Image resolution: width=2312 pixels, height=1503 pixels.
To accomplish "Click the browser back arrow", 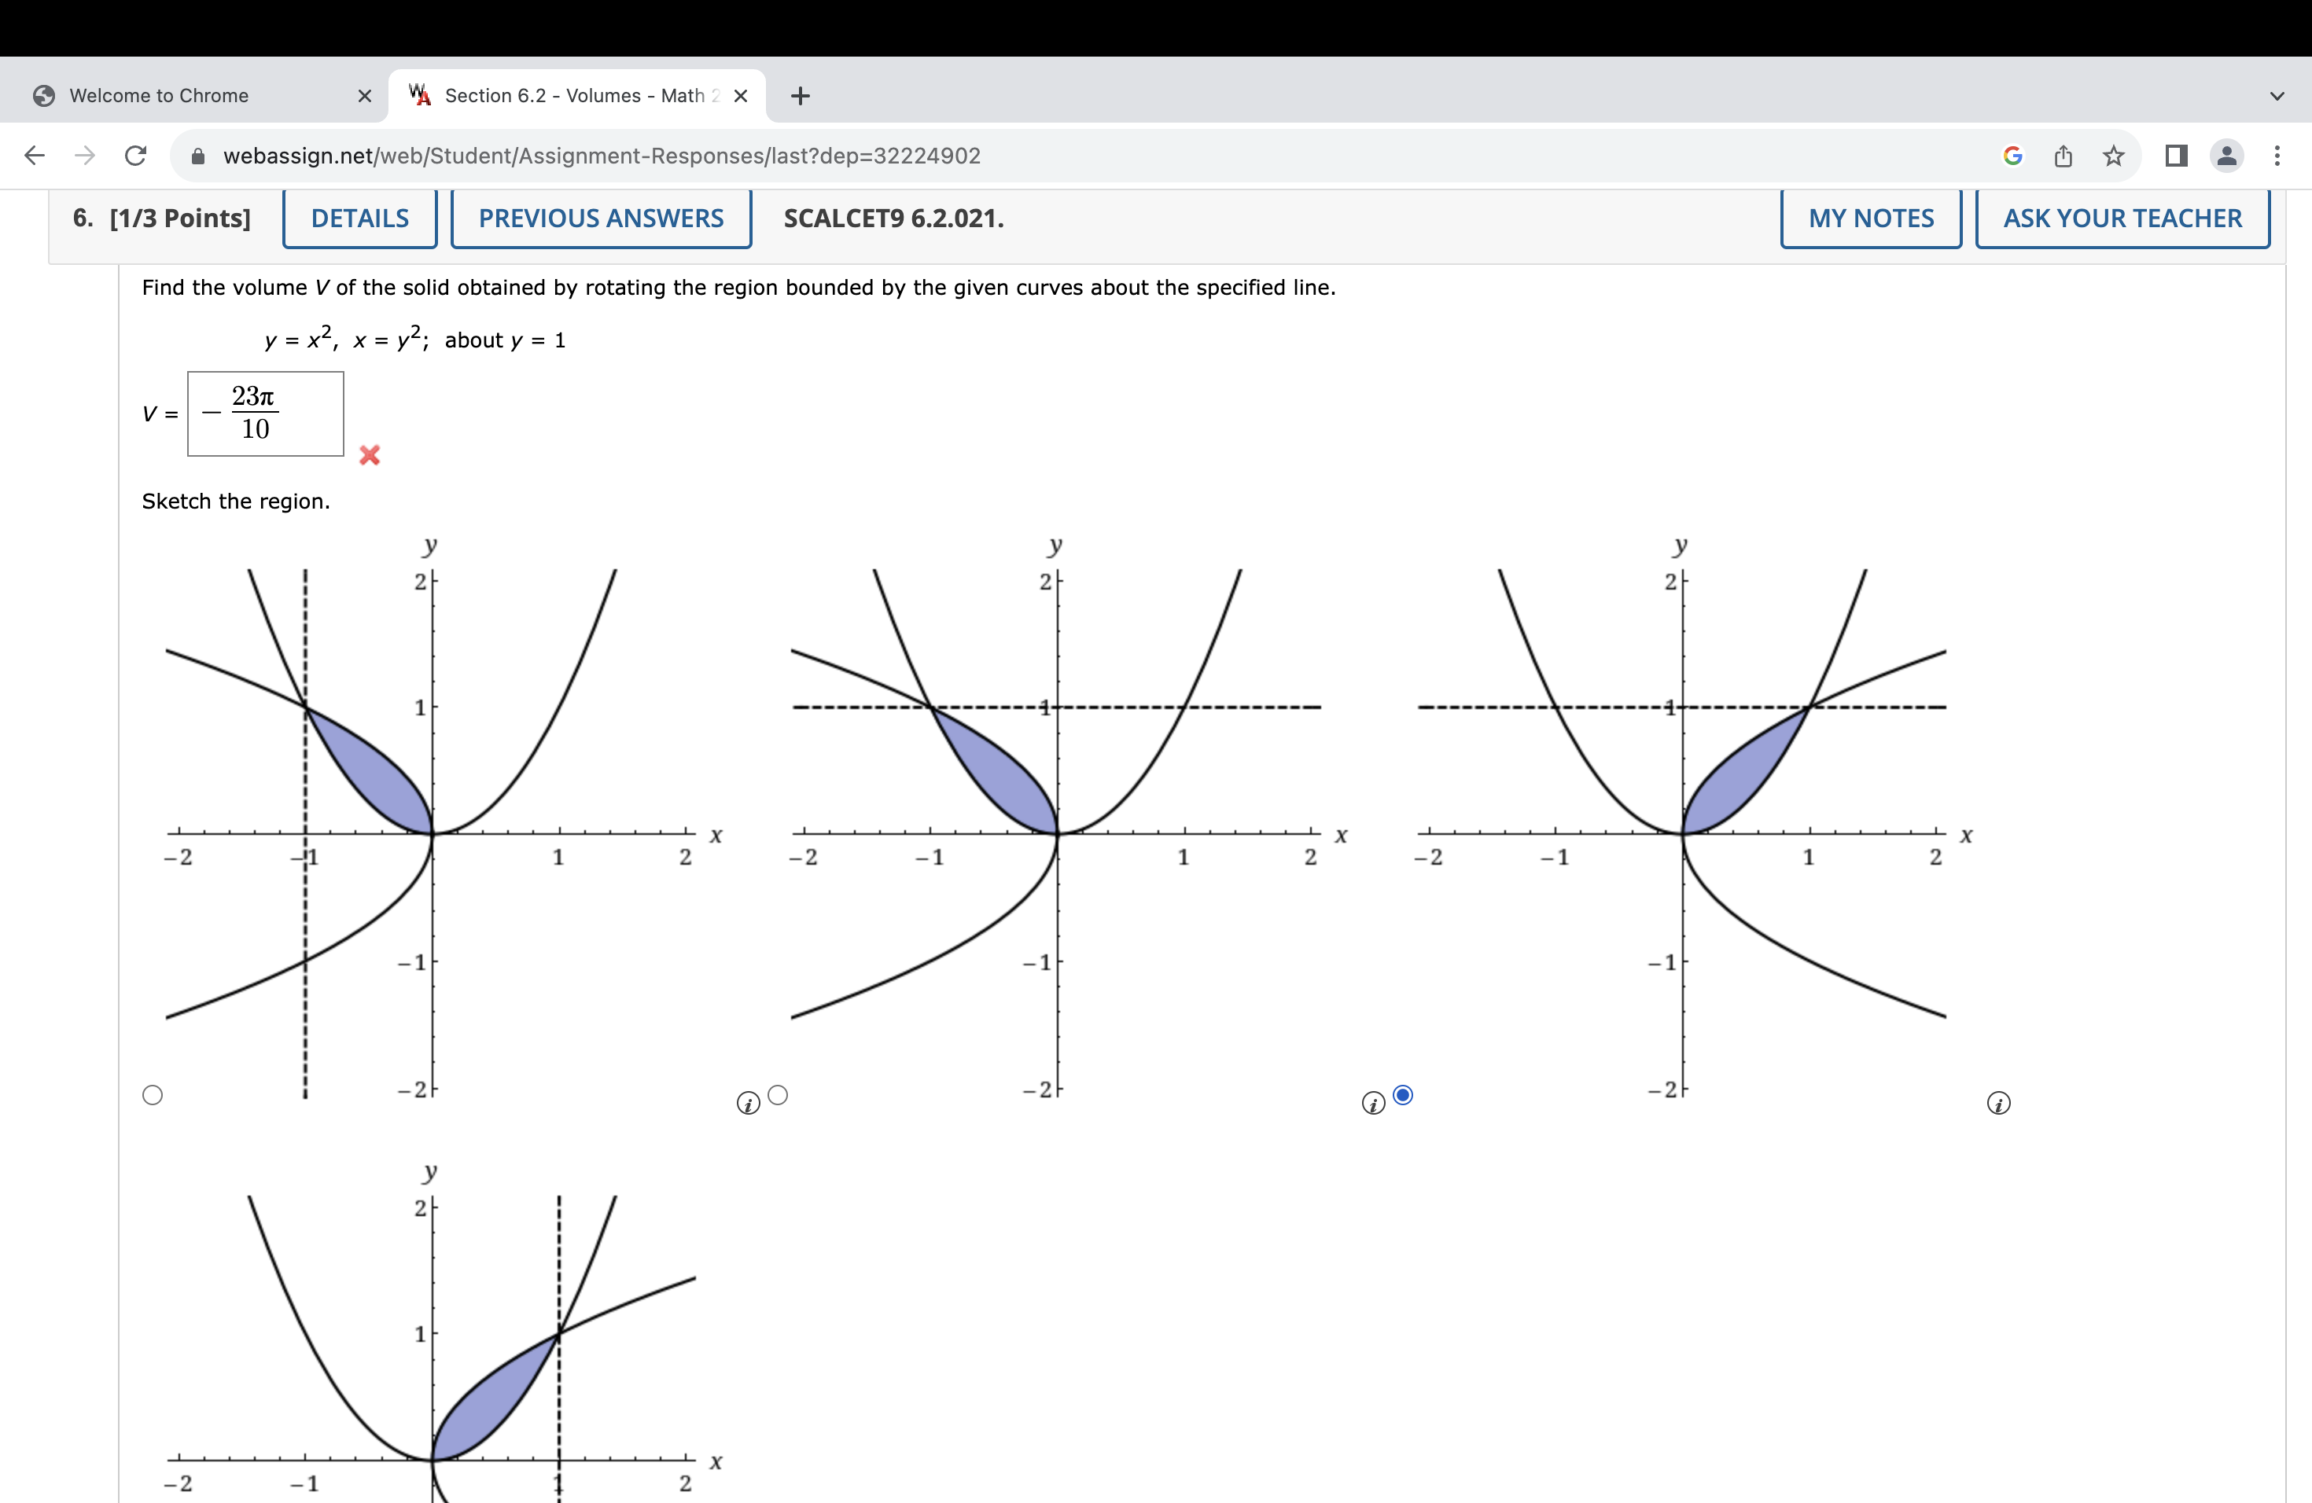I will point(35,156).
